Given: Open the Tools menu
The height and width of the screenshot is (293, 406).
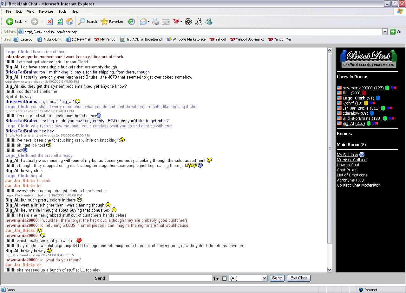Looking at the screenshot, I should 62,11.
